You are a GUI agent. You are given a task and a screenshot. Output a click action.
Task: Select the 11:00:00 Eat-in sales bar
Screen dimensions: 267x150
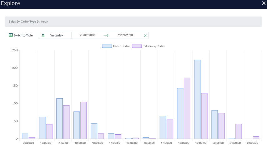(59, 119)
